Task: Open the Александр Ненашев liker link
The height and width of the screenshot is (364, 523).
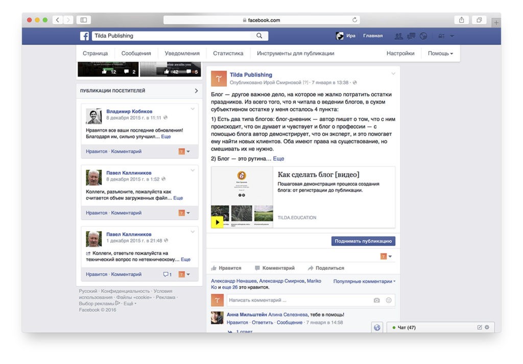Action: point(234,281)
